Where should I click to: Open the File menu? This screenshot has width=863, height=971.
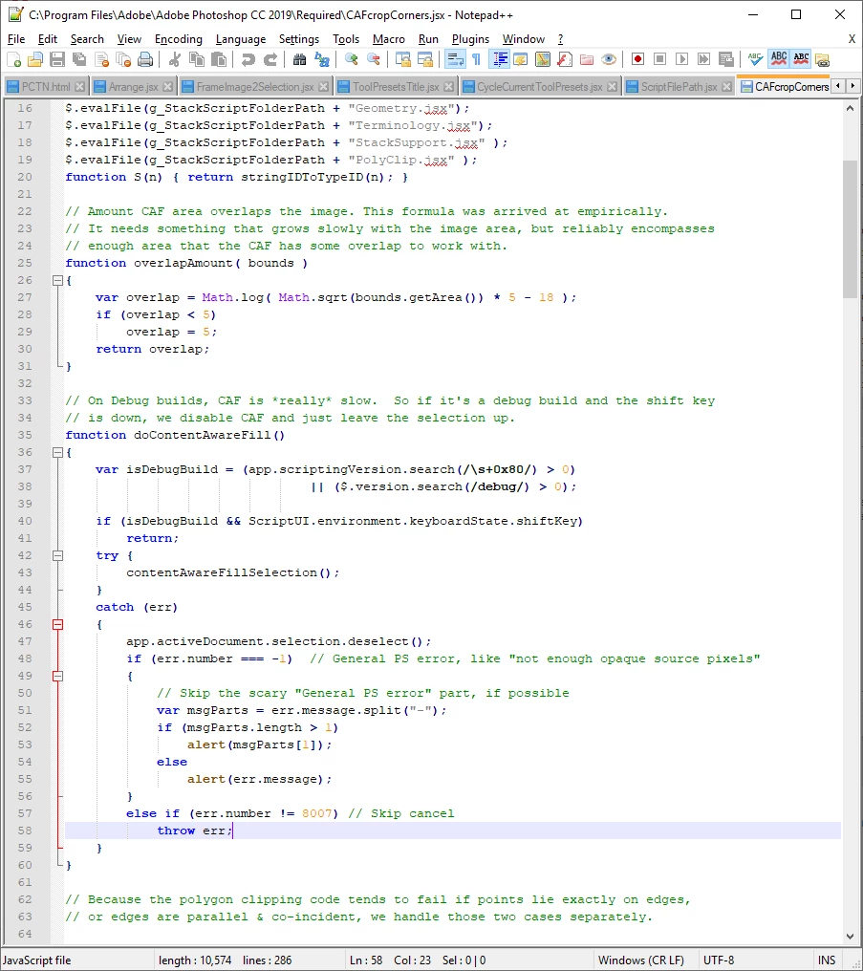tap(16, 39)
